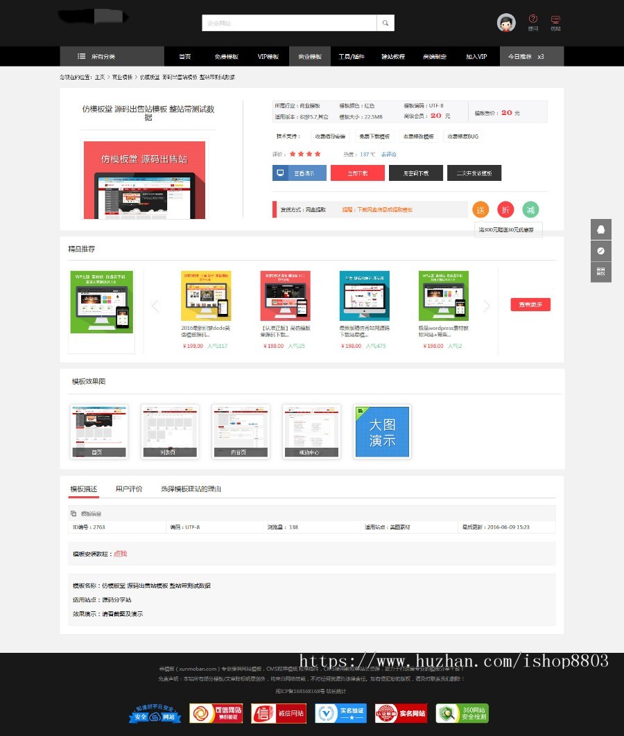Open the 仿站 monitor icon

pos(555,19)
